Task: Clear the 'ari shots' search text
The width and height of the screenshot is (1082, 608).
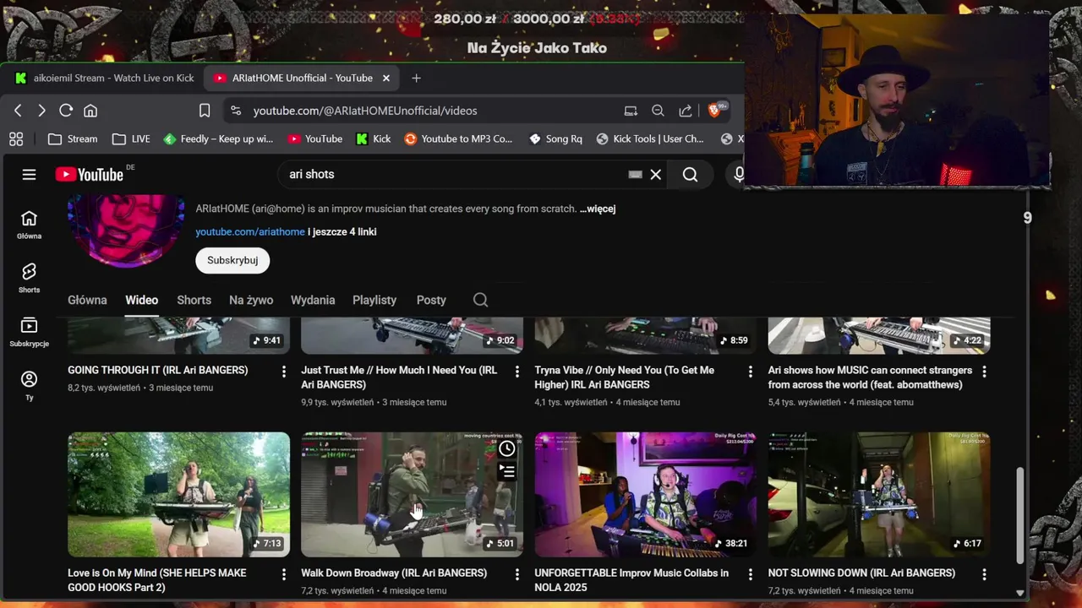Action: tap(655, 174)
